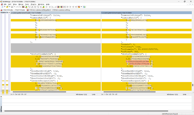
Task: Click the All Left colored icon
Action: tap(61, 7)
